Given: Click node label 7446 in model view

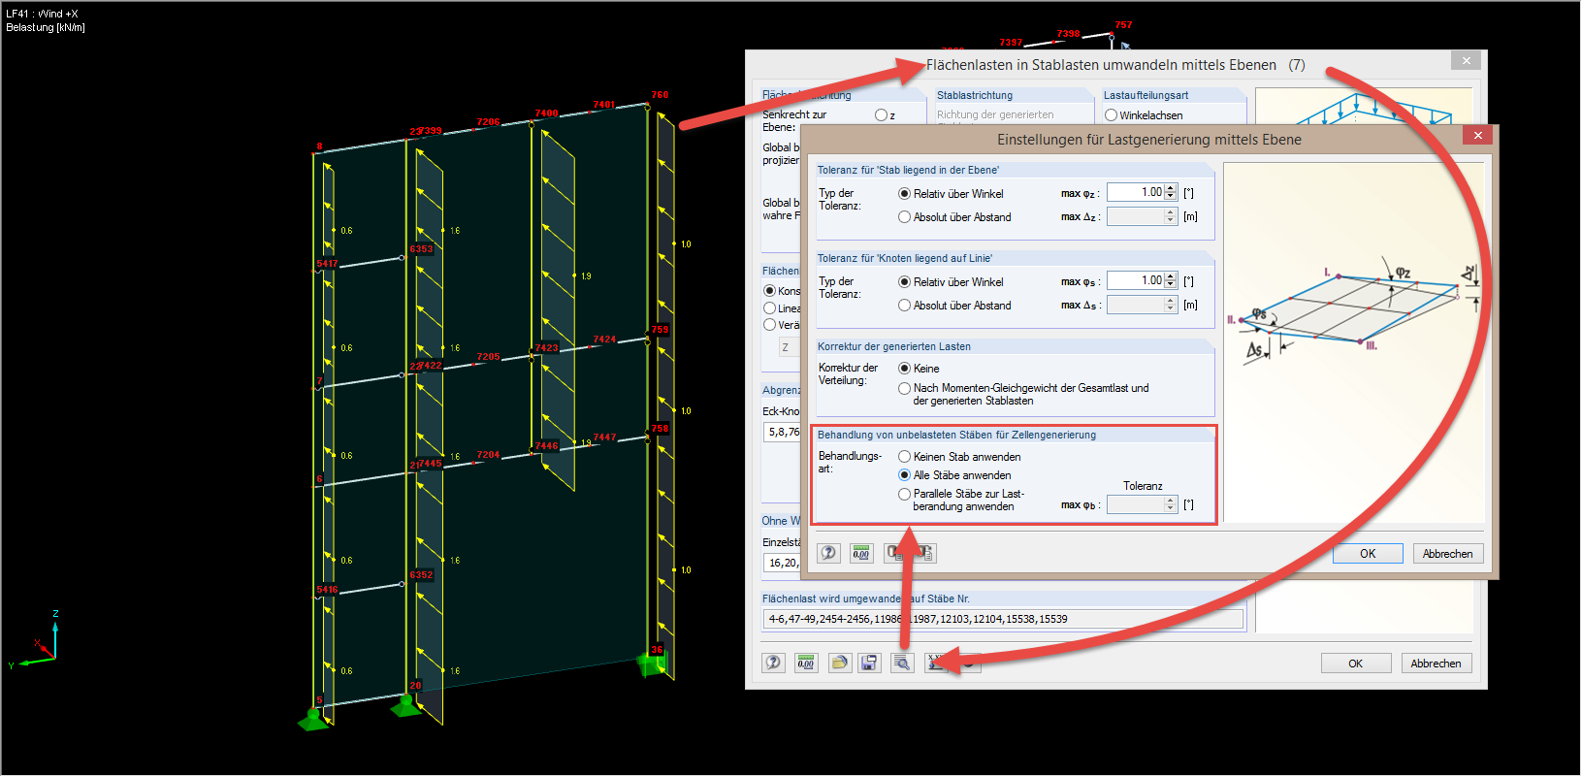Looking at the screenshot, I should pos(546,446).
